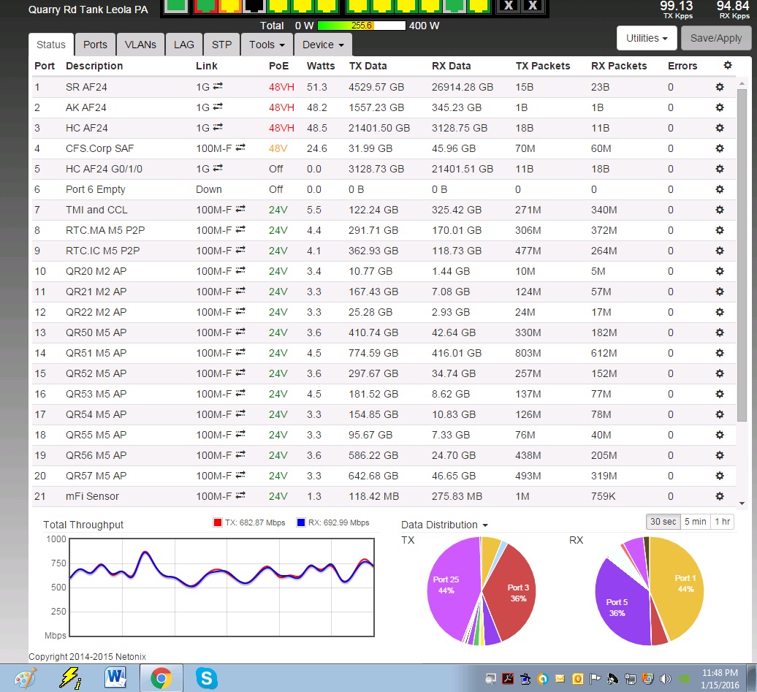Open the gear icon in the table header
Image resolution: width=757 pixels, height=692 pixels.
[727, 66]
